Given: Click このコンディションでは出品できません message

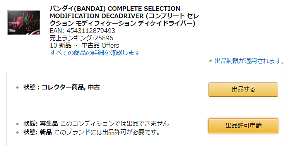Looking at the screenshot, I should point(115,124).
